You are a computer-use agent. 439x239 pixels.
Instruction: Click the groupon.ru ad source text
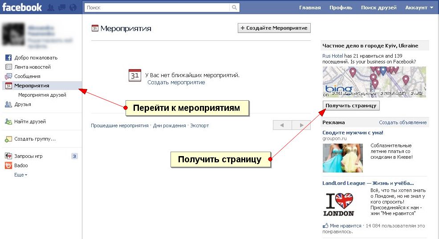(x=334, y=139)
